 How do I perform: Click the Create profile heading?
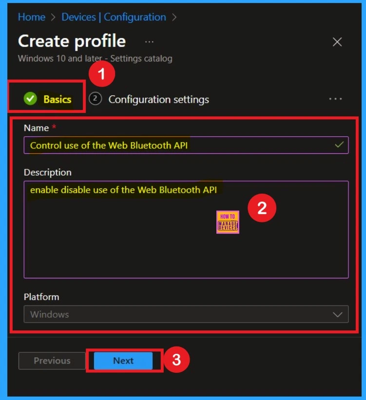[72, 41]
